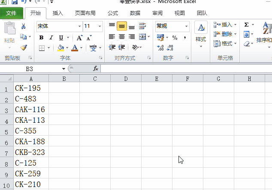This screenshot has width=272, height=190.
Task: Expand underline style dropdown arrow
Action: point(68,37)
